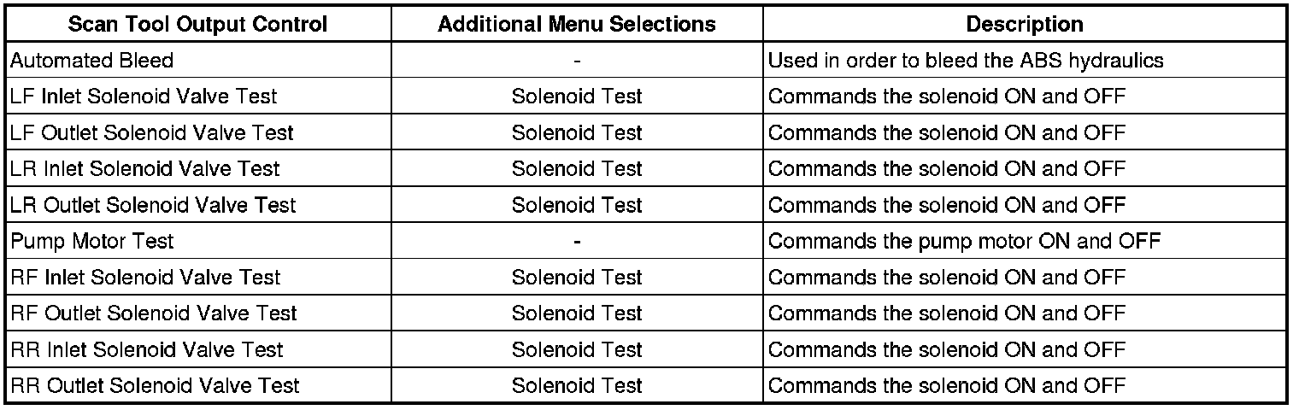Click the Description column header
1299x410 pixels.
tap(1025, 24)
